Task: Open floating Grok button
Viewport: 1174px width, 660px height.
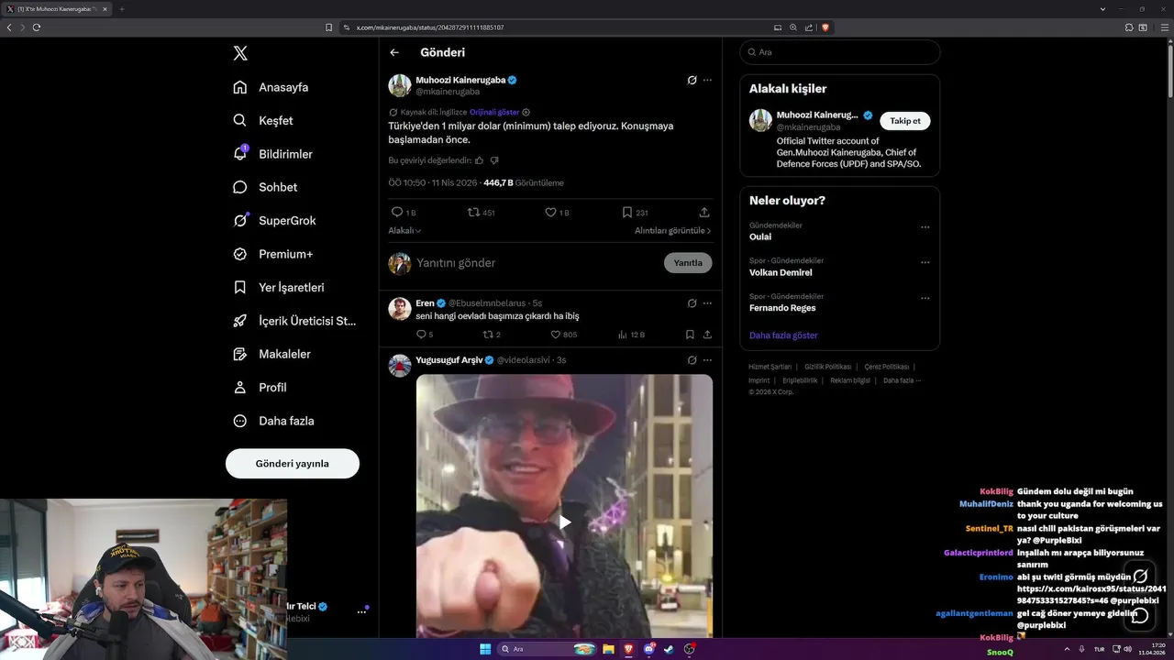Action: tap(1140, 577)
